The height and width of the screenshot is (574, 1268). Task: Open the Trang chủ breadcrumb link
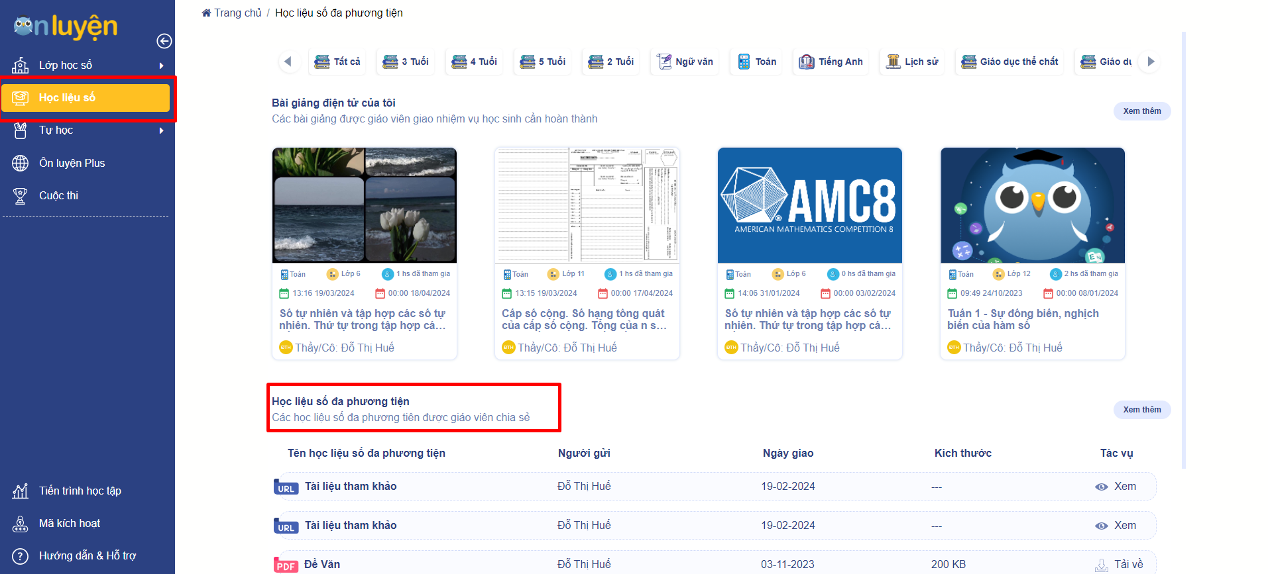(x=237, y=13)
